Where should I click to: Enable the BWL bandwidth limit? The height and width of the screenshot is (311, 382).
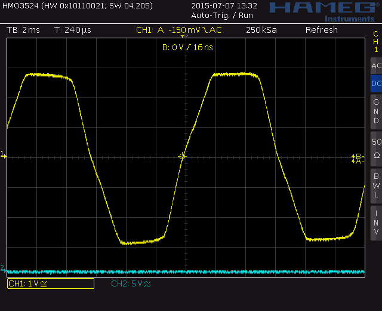375,185
